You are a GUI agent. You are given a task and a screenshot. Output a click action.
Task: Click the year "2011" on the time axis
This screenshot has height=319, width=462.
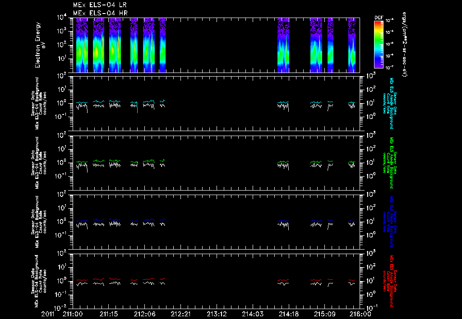[48, 314]
